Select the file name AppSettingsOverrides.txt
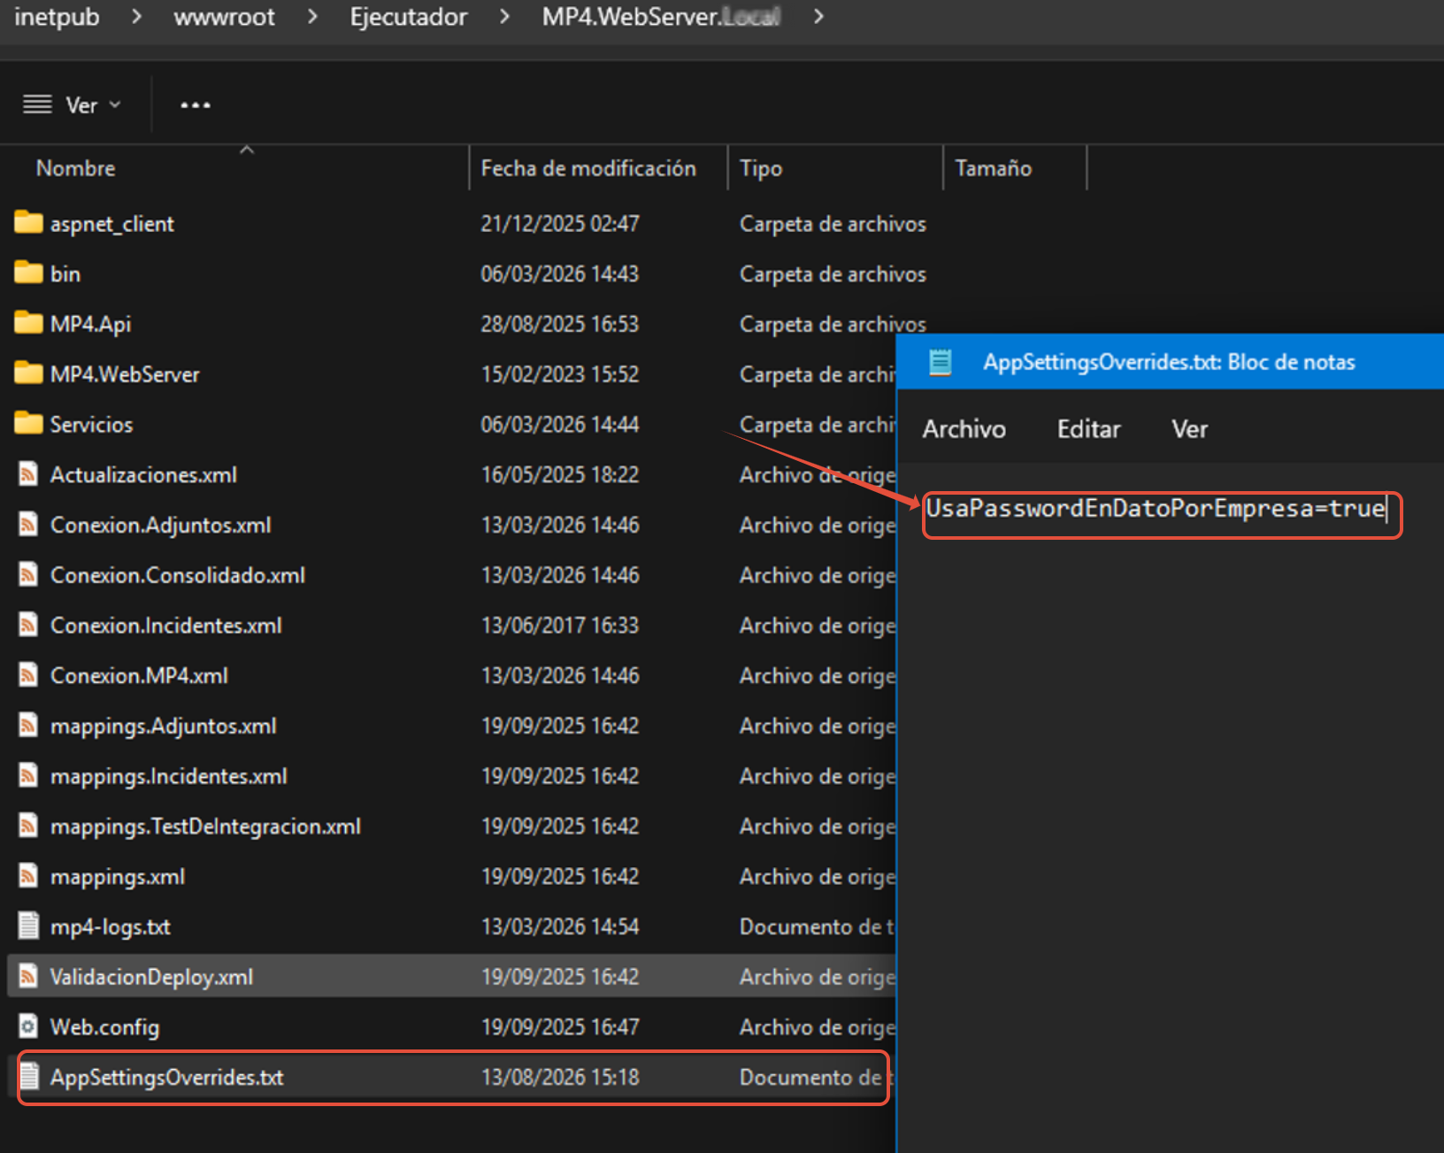Screen dimensions: 1444x1153 [x=167, y=1078]
